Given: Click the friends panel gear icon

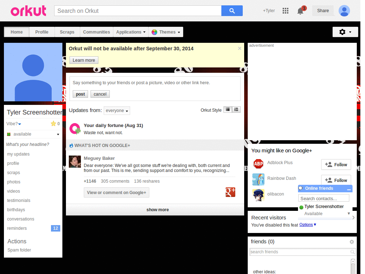Looking at the screenshot, I should coord(352,242).
